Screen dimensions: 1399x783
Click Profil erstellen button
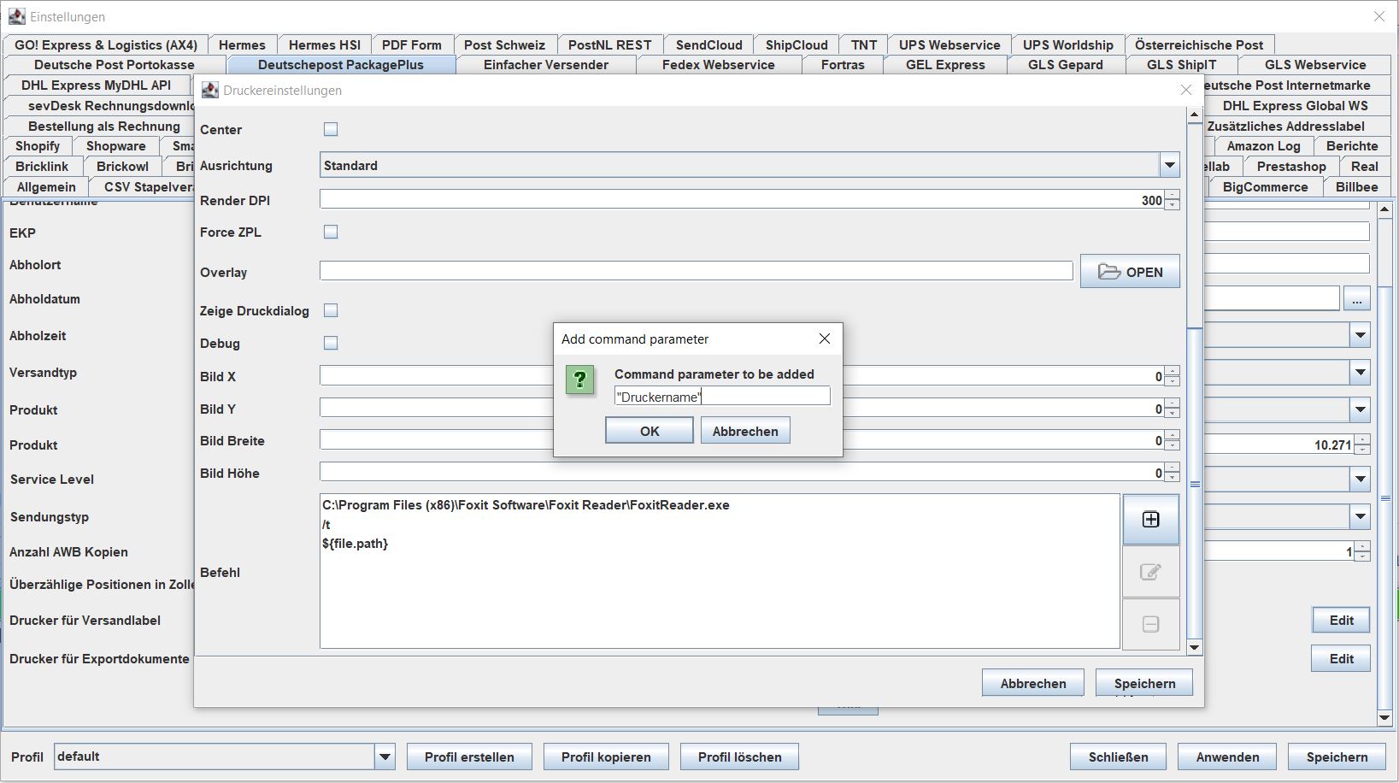(469, 757)
